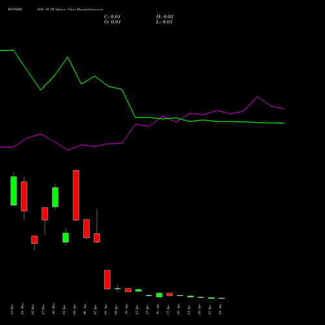Image resolution: width=325 pixels, height=325 pixels.
Task: Select the red candle above 24 Mar
Action: 24,196
